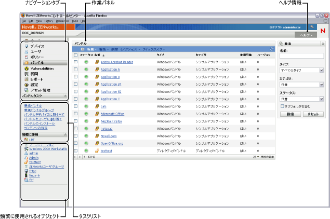Click the refresh icon on the bundle toolbar
The height and width of the screenshot is (219, 330).
pyautogui.click(x=272, y=49)
